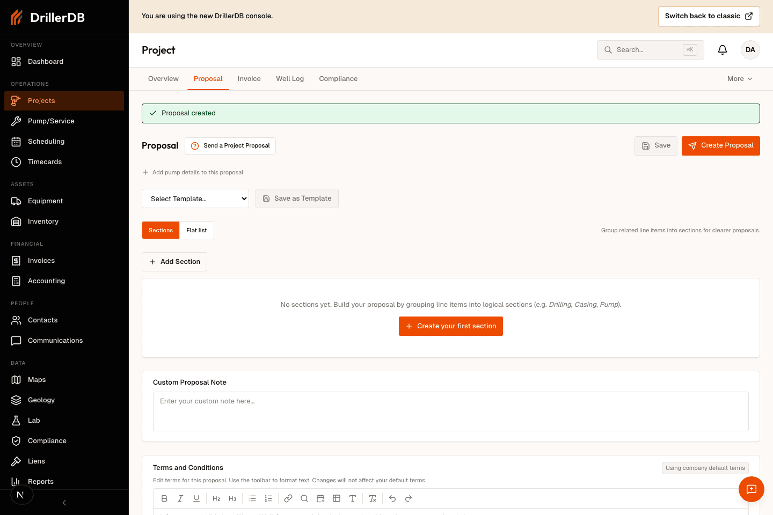Go to Contacts
This screenshot has height=515, width=773.
[x=64, y=320]
